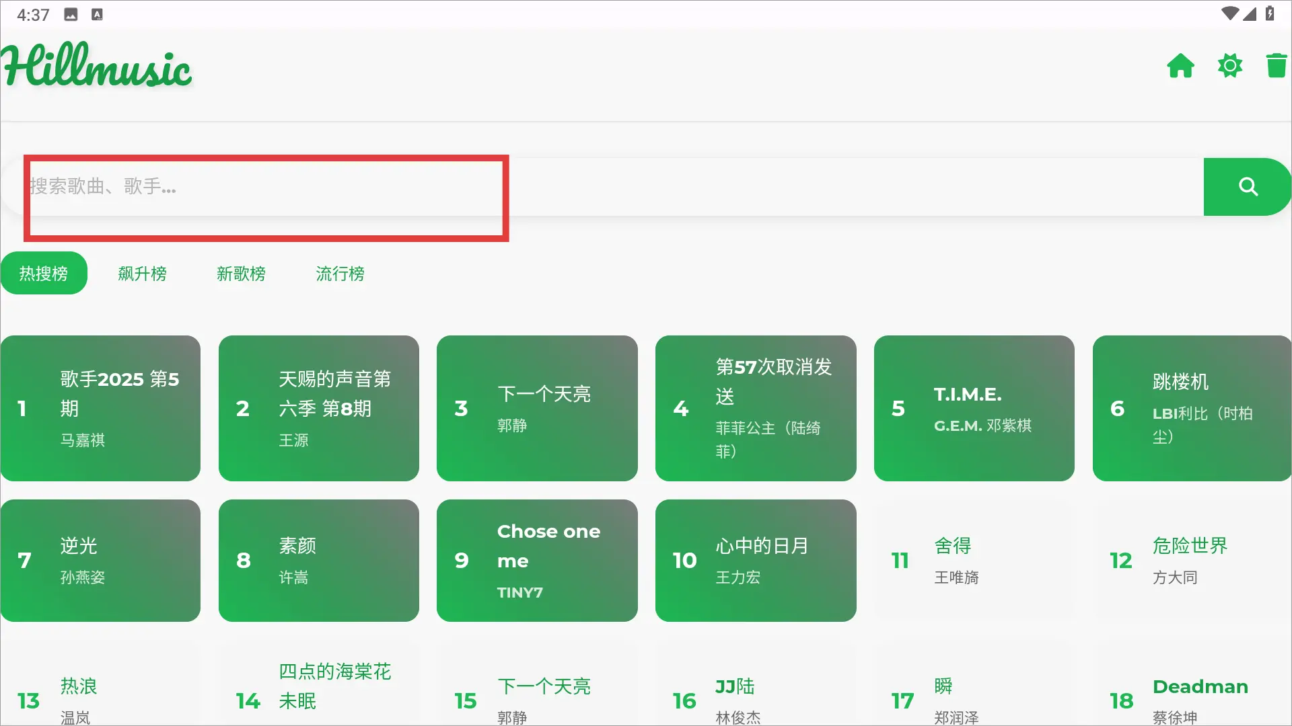Select rank 3 song 下一个天亮
Image resolution: width=1292 pixels, height=726 pixels.
(x=537, y=408)
